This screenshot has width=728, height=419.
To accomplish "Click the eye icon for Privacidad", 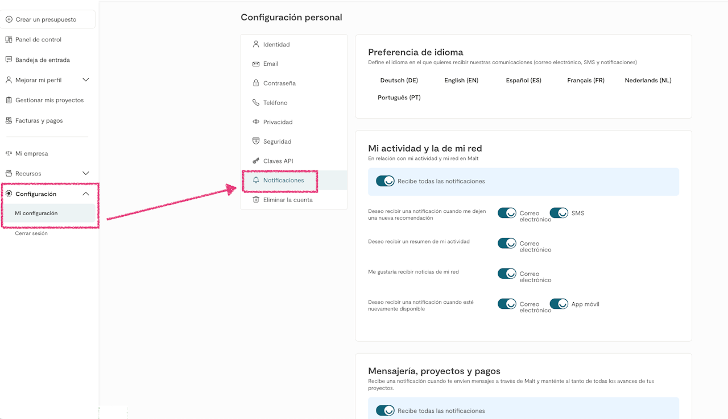I will pyautogui.click(x=256, y=122).
